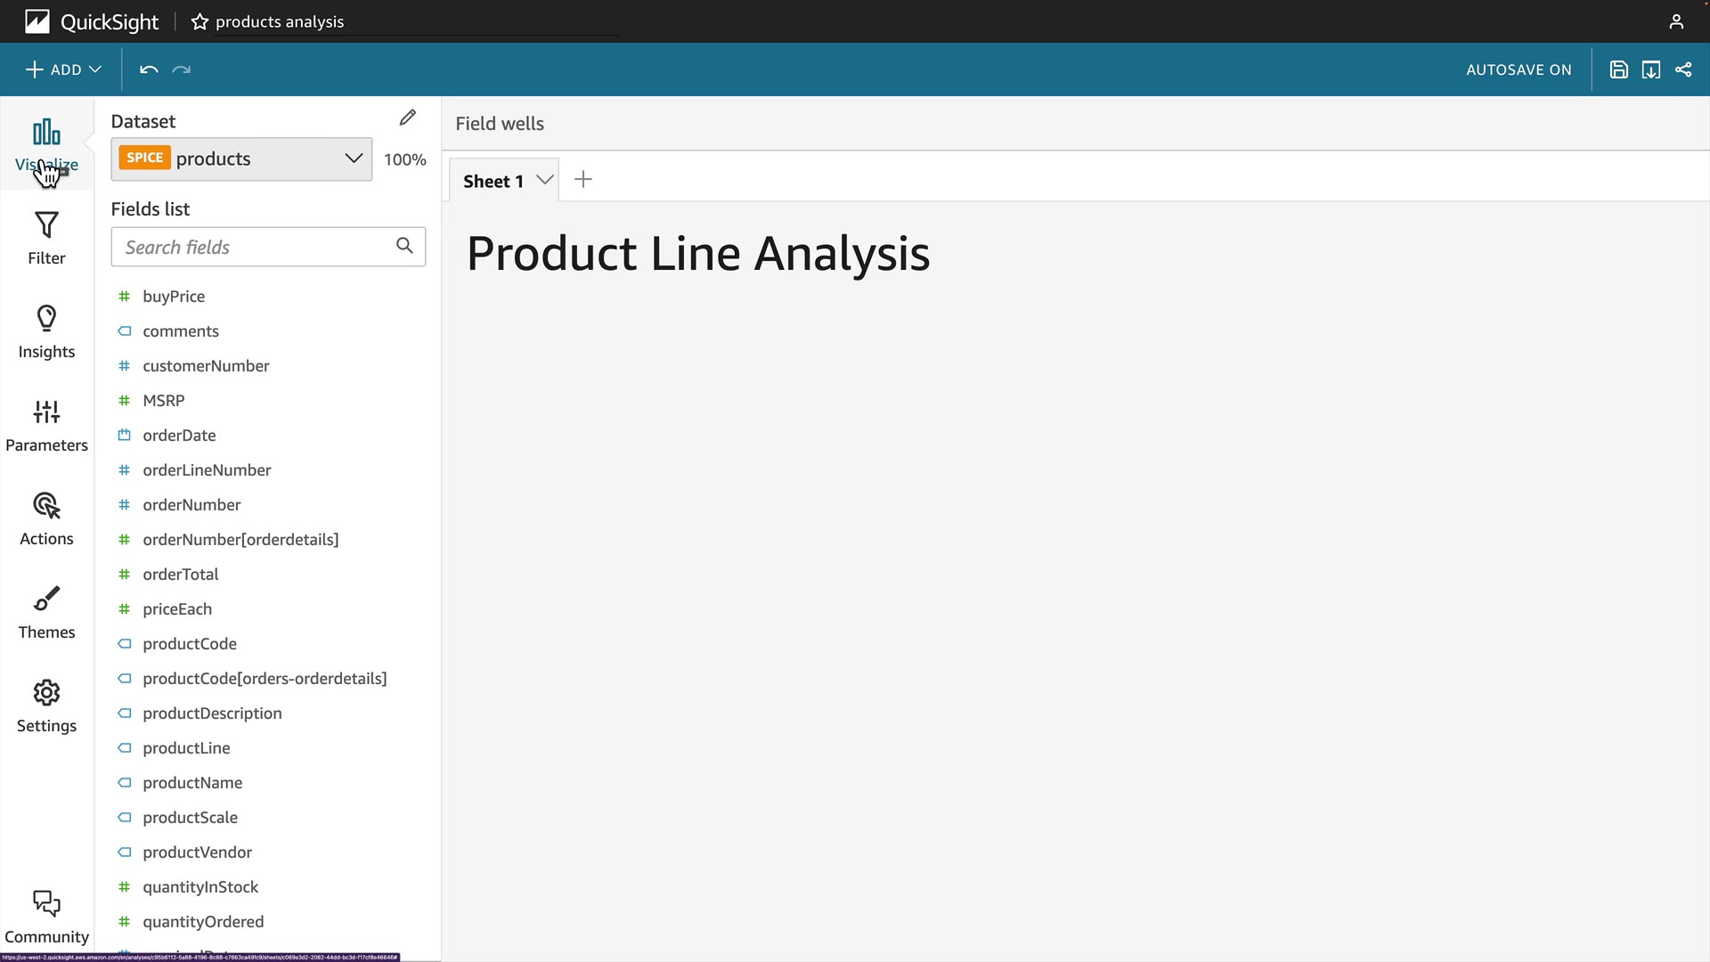Select the productLine field
The width and height of the screenshot is (1710, 962).
pyautogui.click(x=186, y=748)
